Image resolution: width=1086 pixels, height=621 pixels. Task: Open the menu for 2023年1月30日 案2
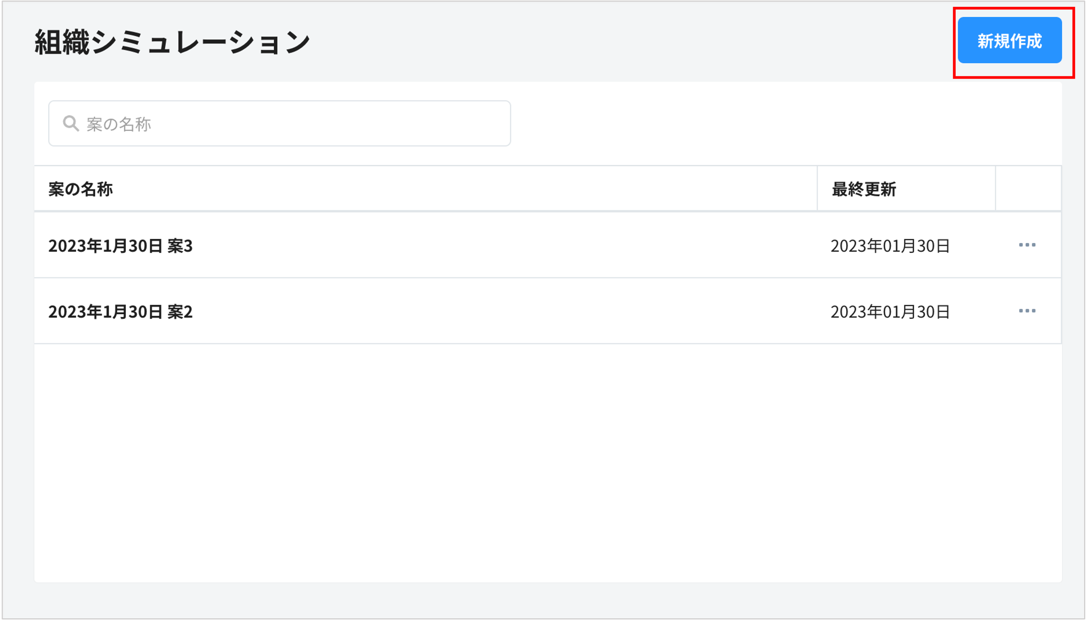pos(1027,311)
